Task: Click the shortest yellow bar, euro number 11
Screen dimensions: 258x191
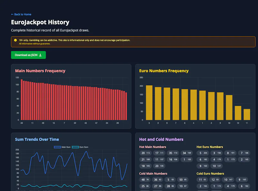Action: coord(247,115)
